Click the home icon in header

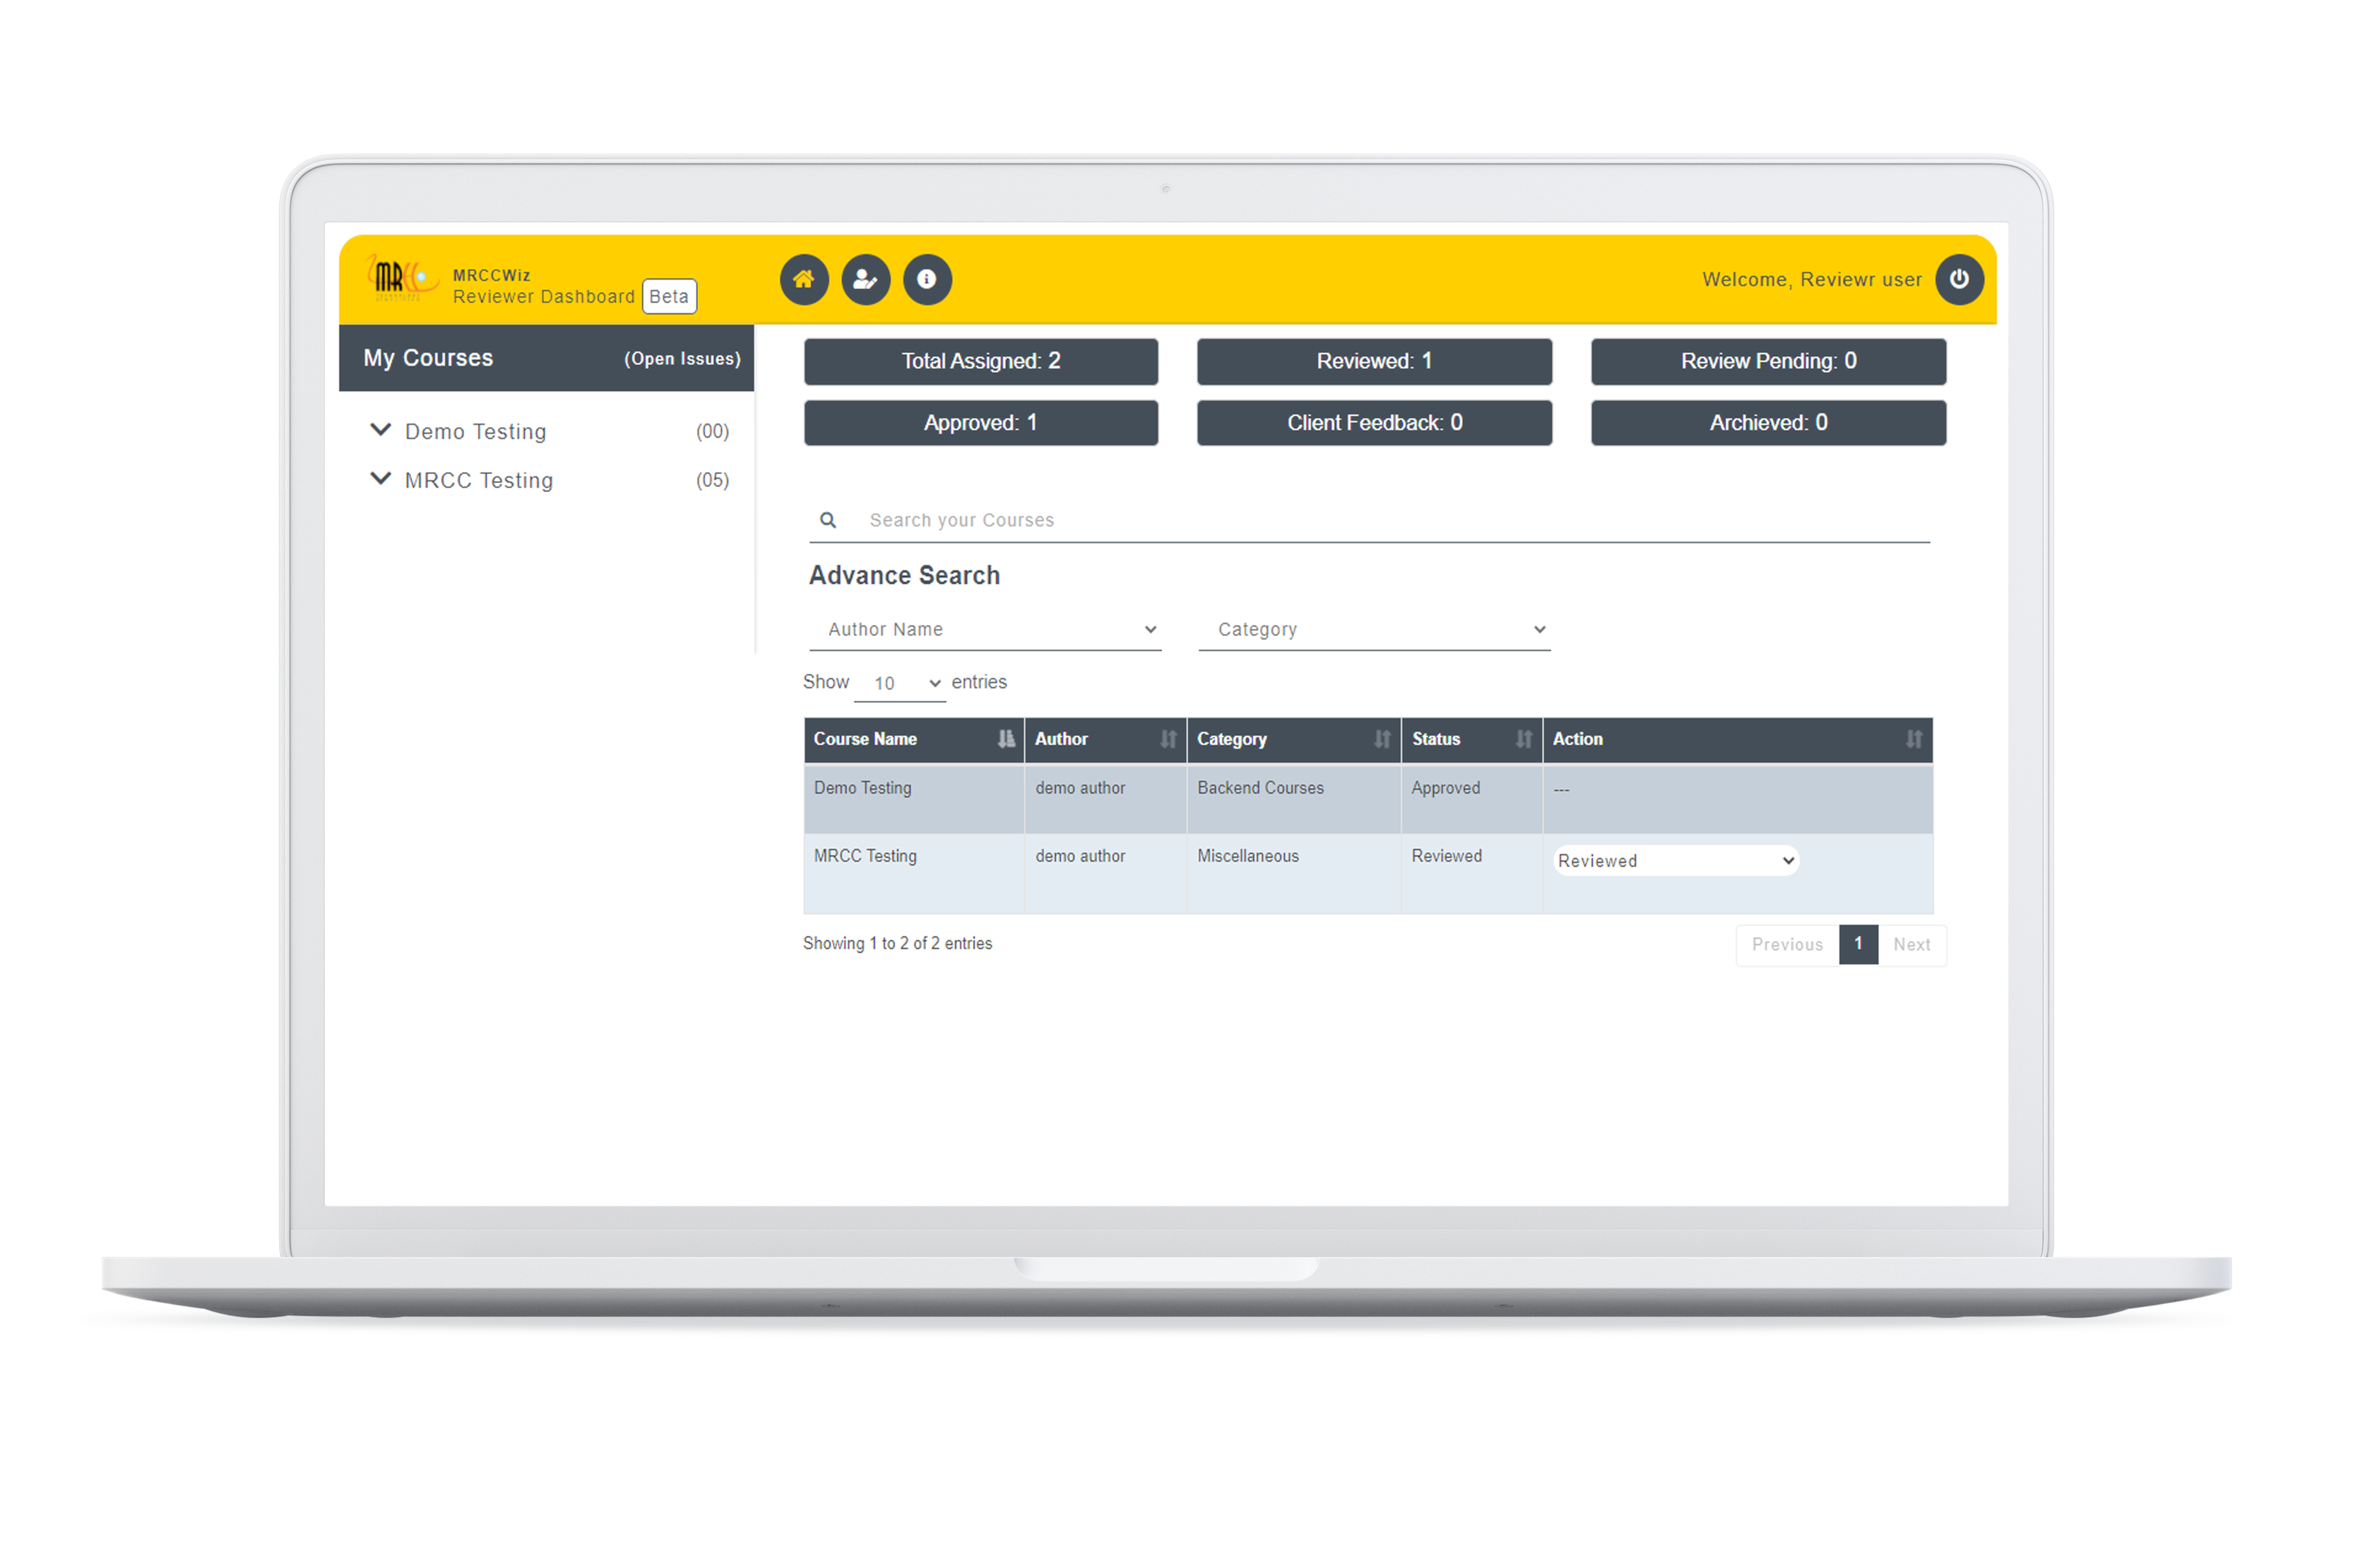803,280
